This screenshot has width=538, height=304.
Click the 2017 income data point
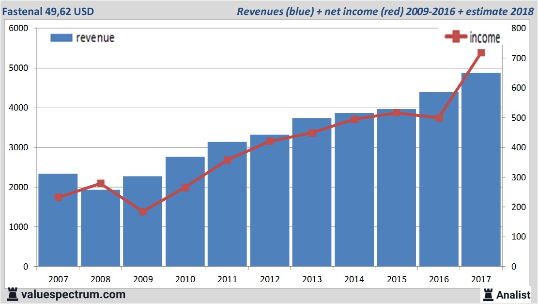481,52
